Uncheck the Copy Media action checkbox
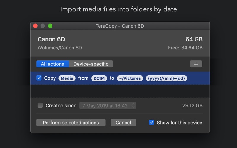Screen dimensions: 237x148 tap(39, 78)
